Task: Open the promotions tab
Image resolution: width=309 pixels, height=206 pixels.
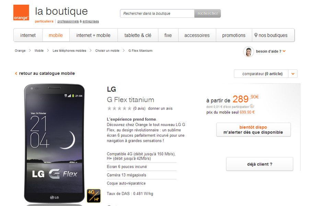Action: tap(234, 35)
